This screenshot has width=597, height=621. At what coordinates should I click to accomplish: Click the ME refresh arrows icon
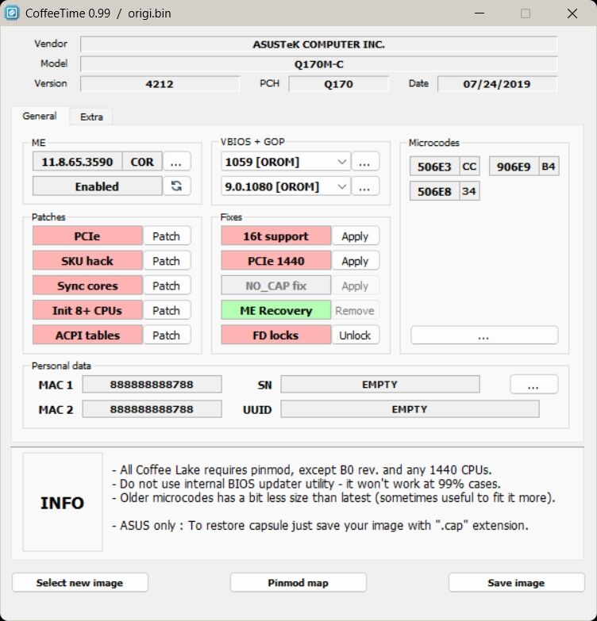(177, 186)
